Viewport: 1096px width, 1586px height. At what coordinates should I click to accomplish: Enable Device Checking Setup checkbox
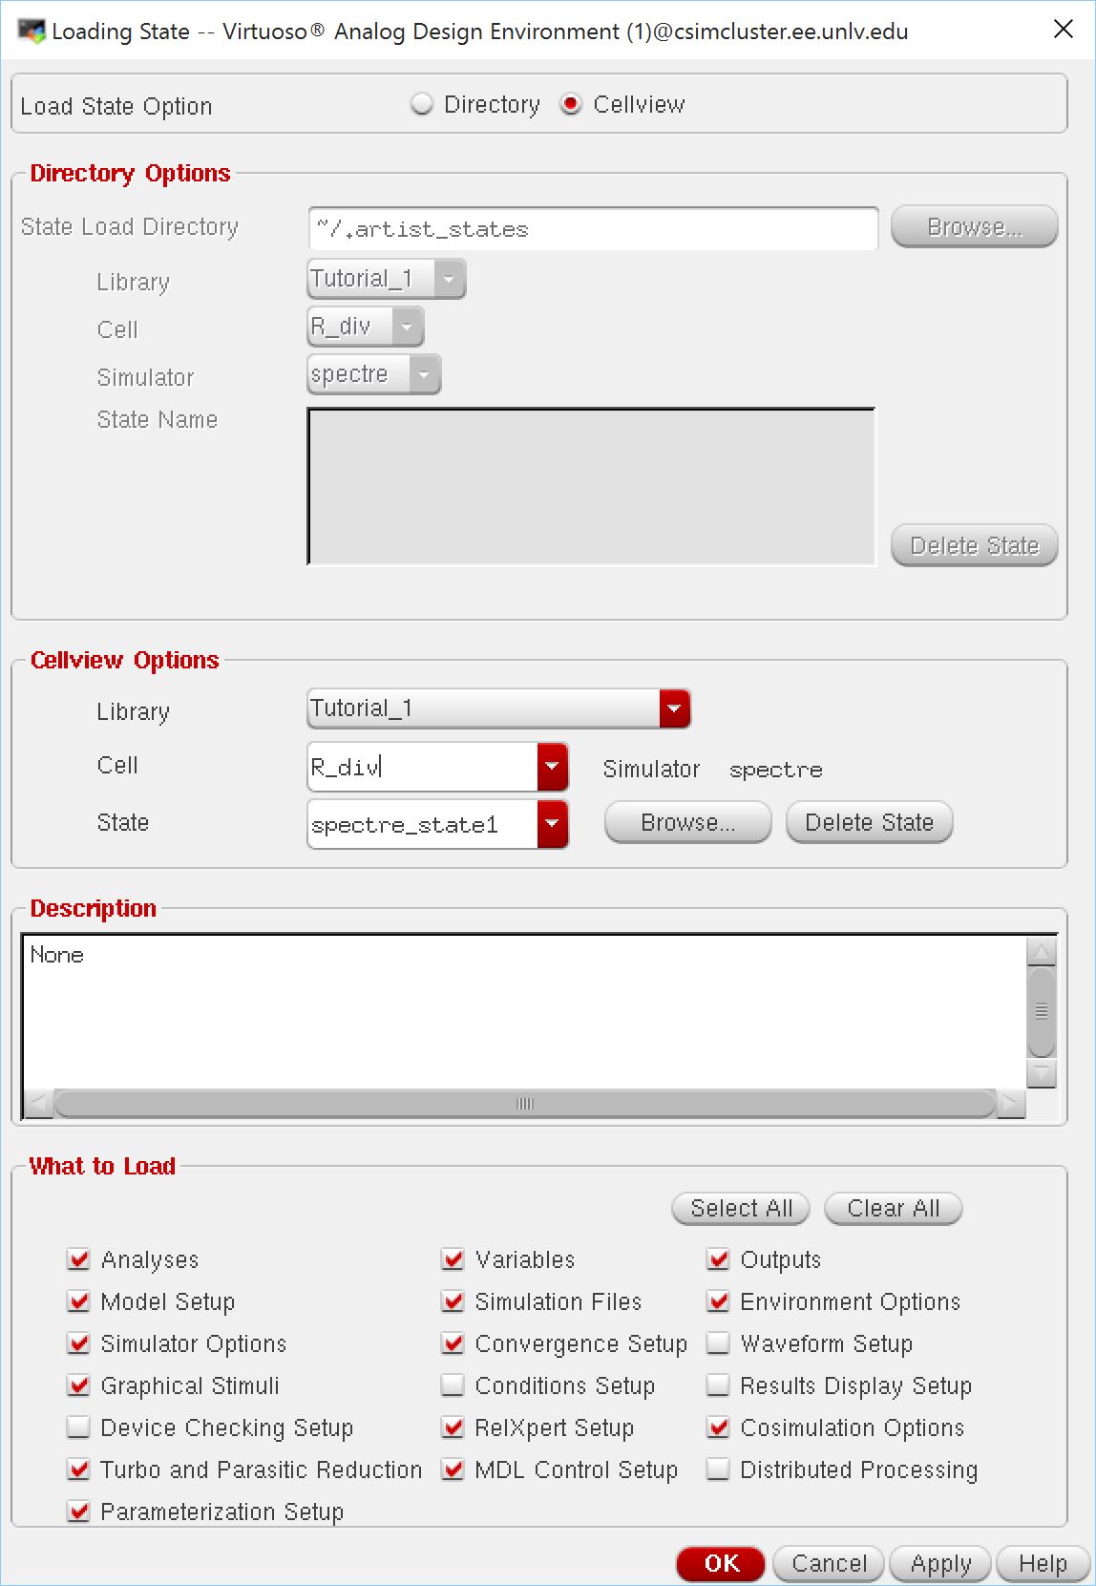(x=79, y=1427)
